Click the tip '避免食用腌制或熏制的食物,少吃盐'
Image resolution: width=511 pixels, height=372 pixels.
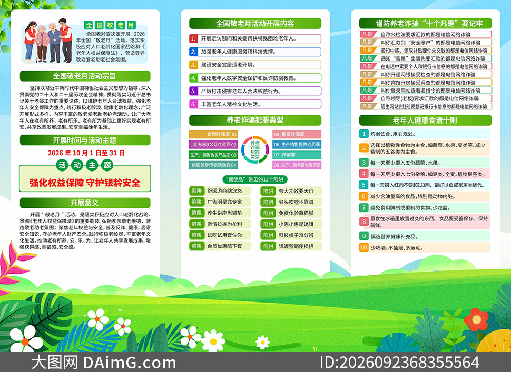424,208
